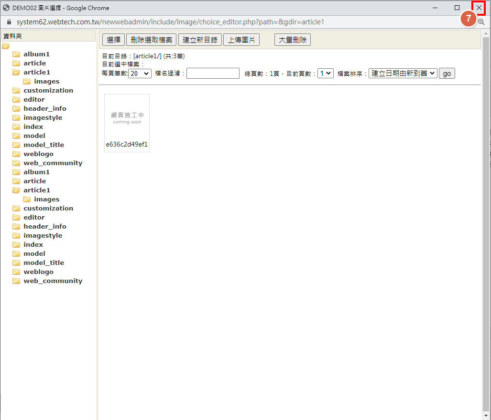Click the root open-folder icon in tree
Screen dimensions: 491x420
pos(6,46)
